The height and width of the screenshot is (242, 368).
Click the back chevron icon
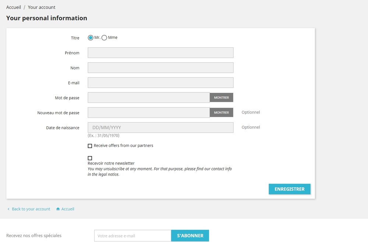pyautogui.click(x=8, y=209)
